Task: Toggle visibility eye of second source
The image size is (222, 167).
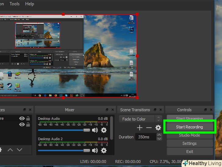Action: point(22,124)
